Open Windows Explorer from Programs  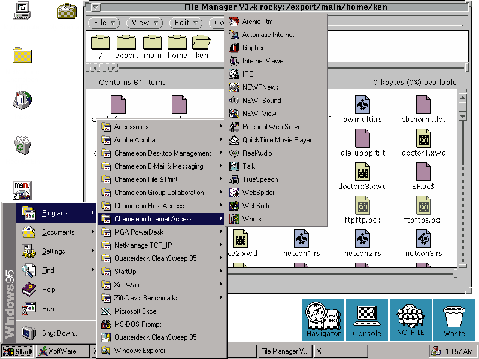[x=162, y=351]
